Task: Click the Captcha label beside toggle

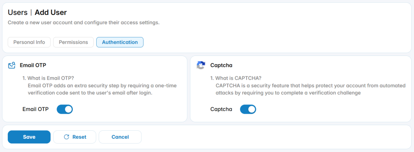Action: click(x=221, y=109)
